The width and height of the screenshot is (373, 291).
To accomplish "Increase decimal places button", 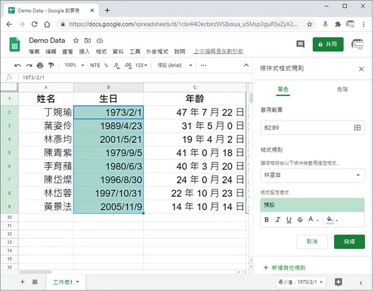I will tap(128, 66).
